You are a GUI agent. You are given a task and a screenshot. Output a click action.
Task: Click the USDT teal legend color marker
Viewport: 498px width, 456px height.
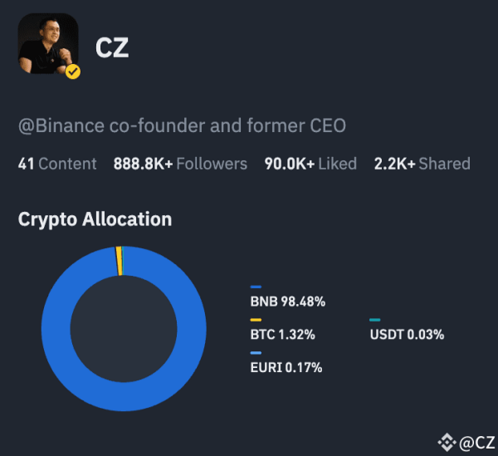(x=375, y=320)
